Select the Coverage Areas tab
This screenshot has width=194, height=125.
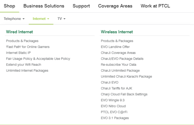point(115,6)
